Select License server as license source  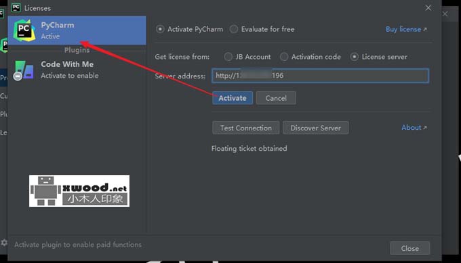coord(379,57)
